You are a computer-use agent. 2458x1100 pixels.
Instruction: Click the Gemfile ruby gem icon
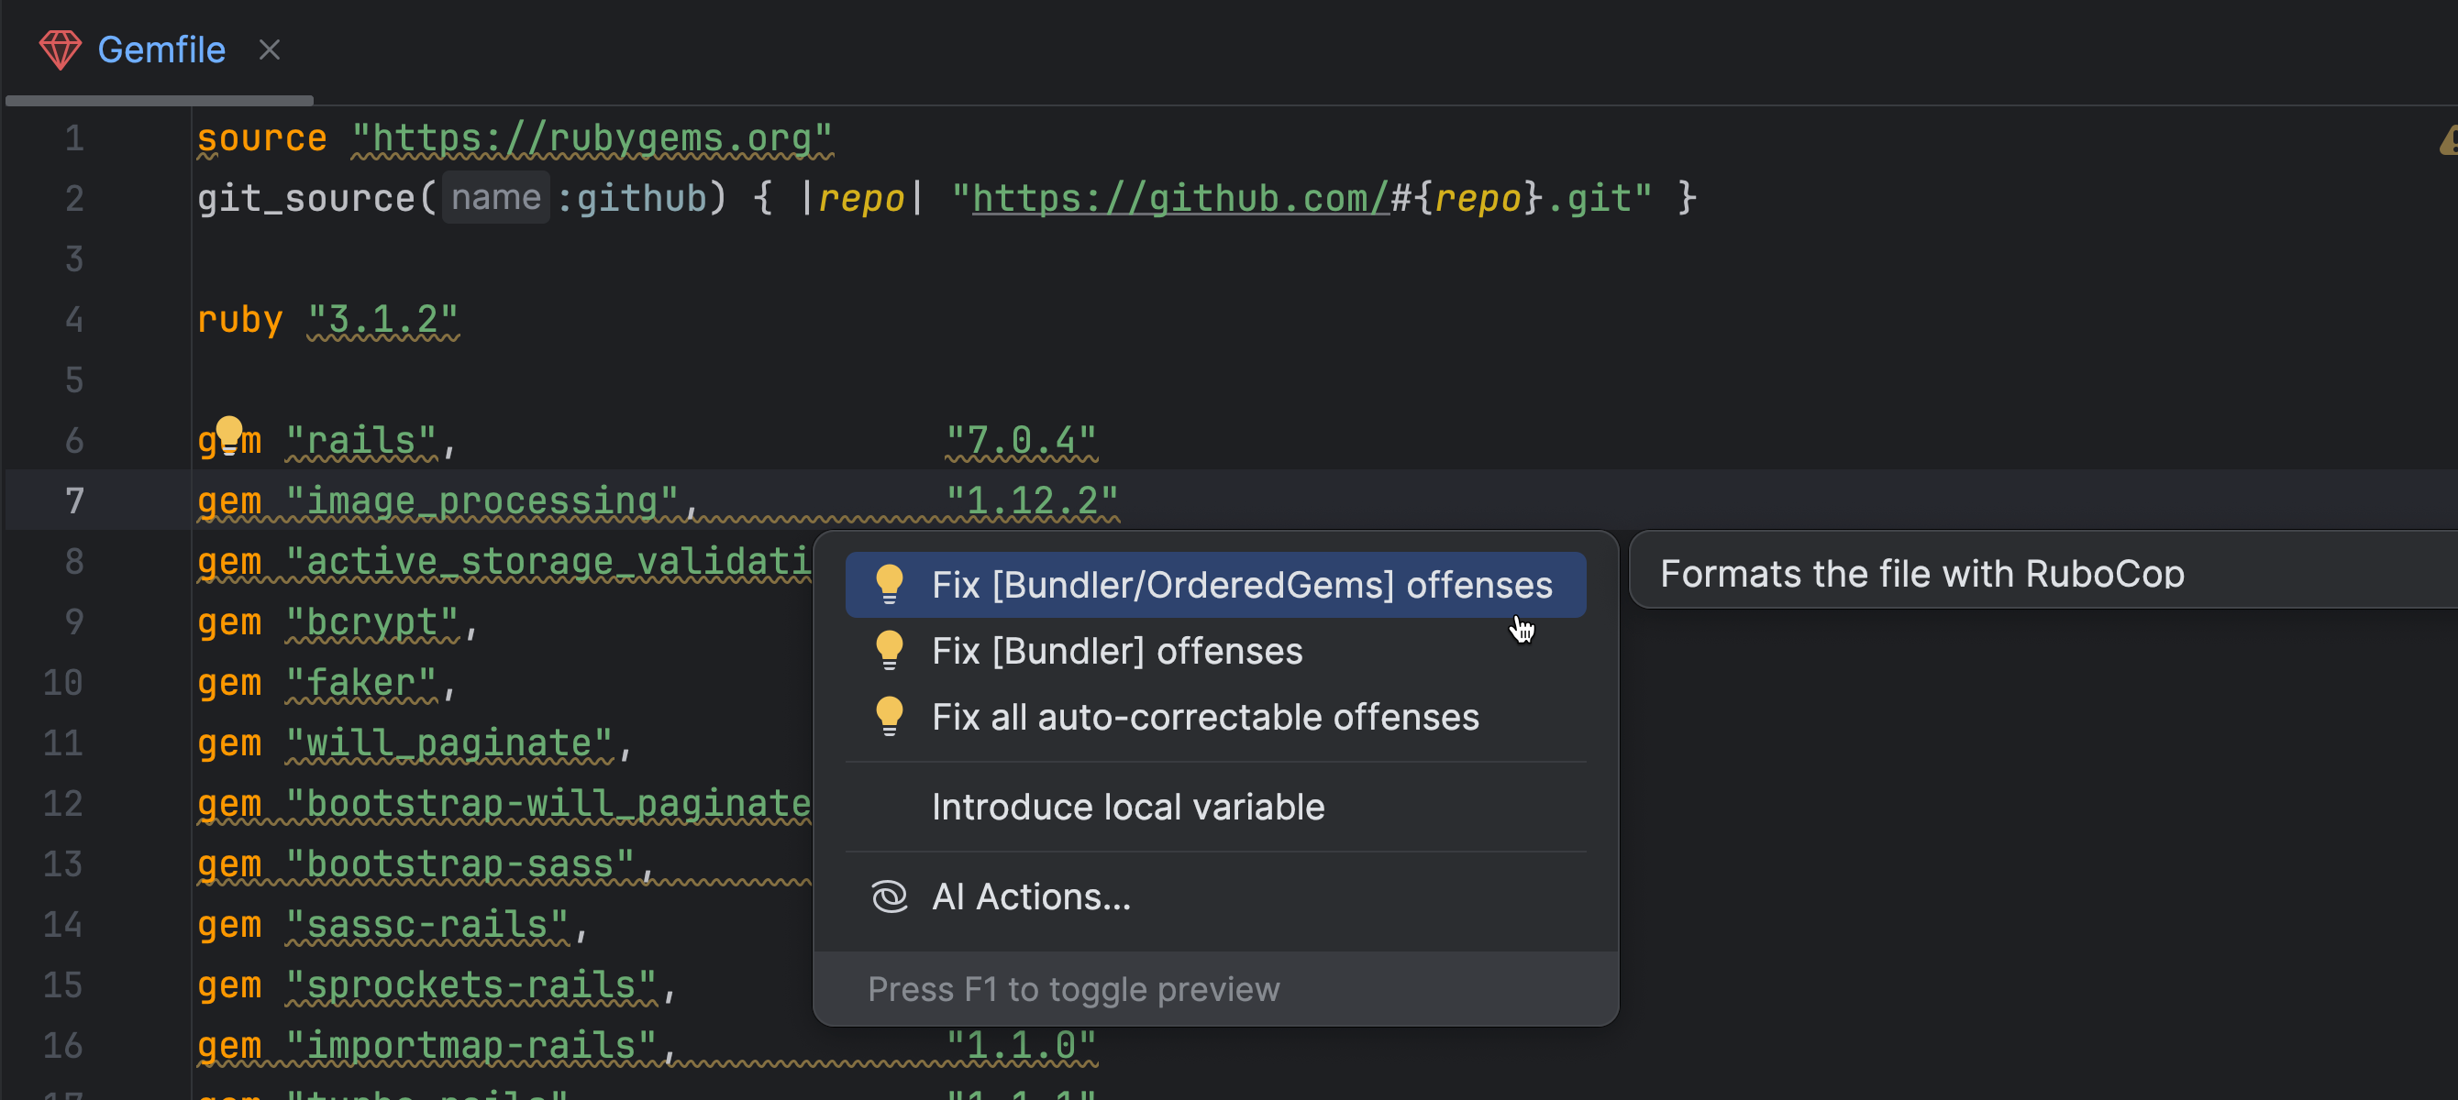(60, 49)
